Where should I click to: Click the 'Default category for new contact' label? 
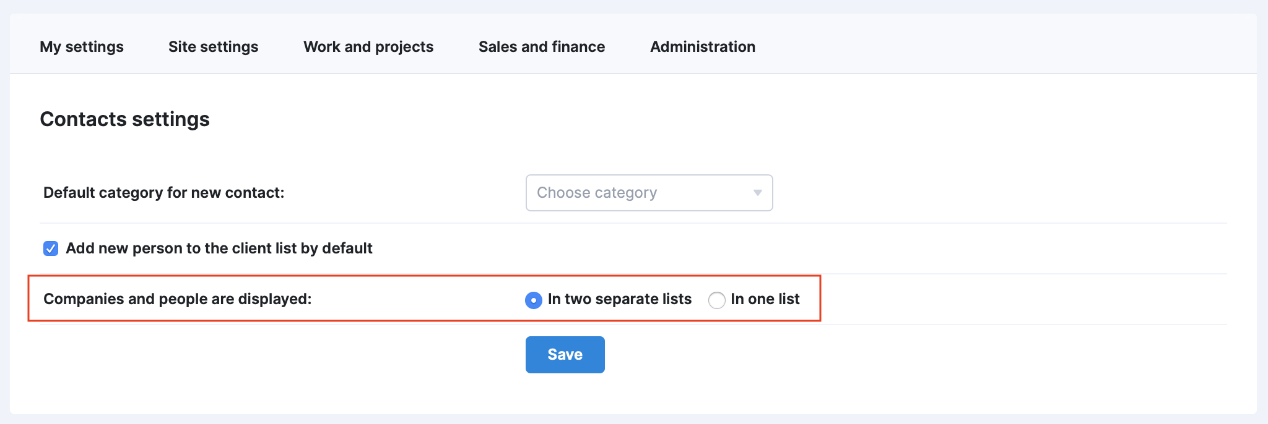point(164,193)
